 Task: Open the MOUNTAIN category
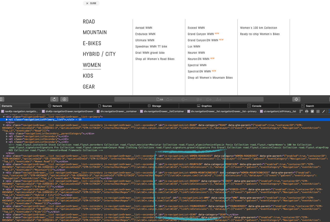[95, 33]
